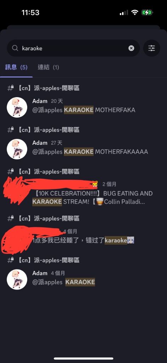Screen dimensions: 167x363
Task: Tap the karaoke search input field
Action: point(73,48)
